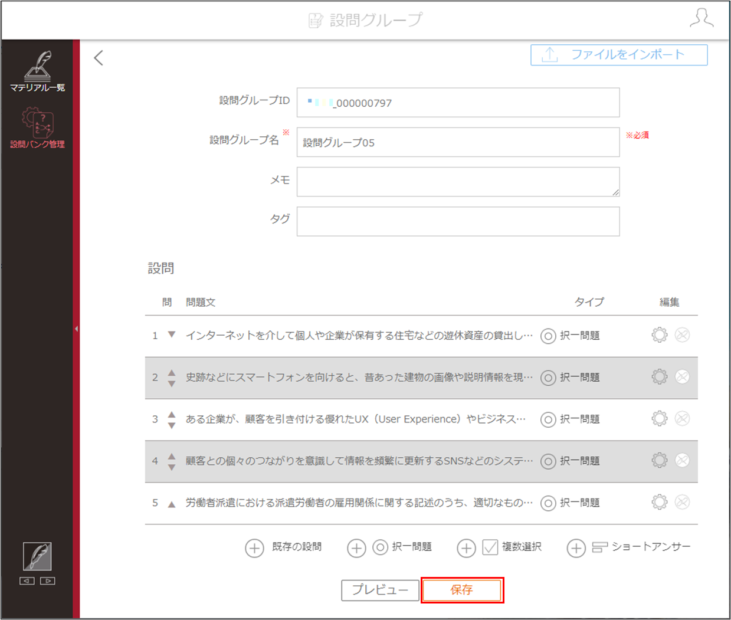Image resolution: width=731 pixels, height=620 pixels.
Task: Add a new 択一問題 question
Action: pos(356,548)
